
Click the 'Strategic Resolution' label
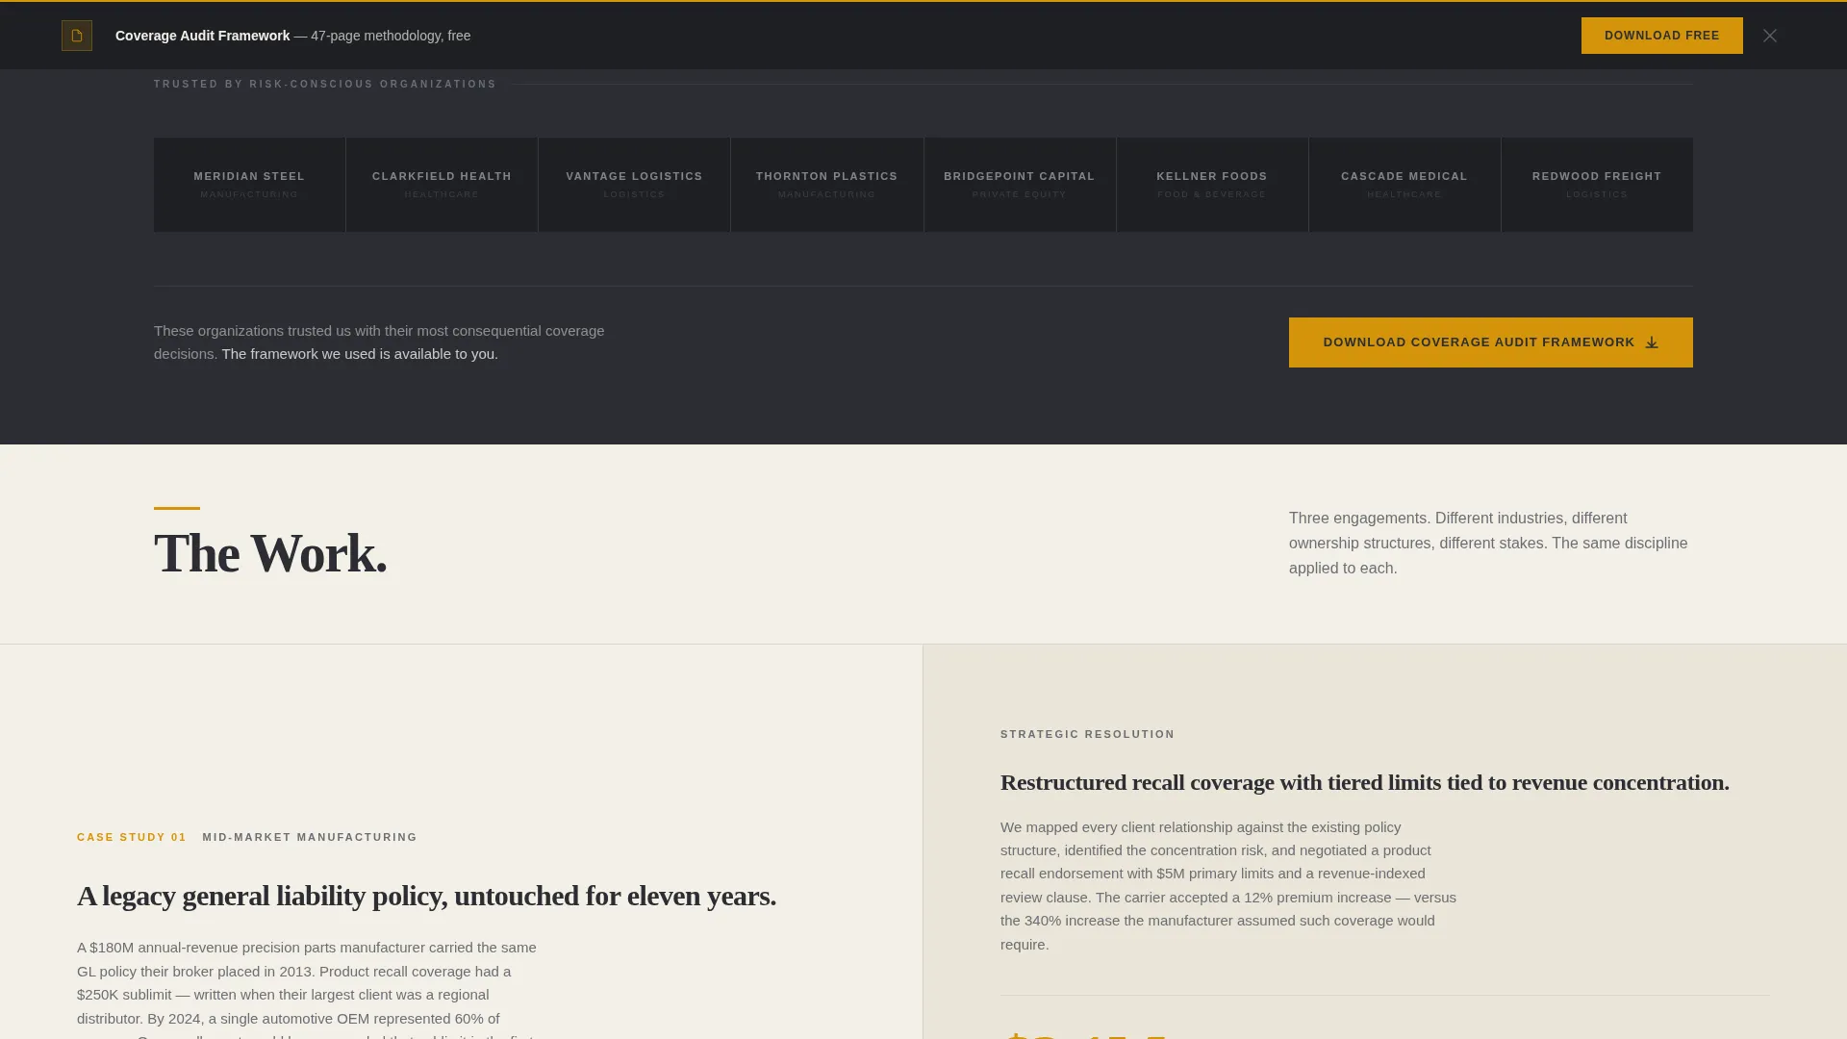click(x=1087, y=734)
